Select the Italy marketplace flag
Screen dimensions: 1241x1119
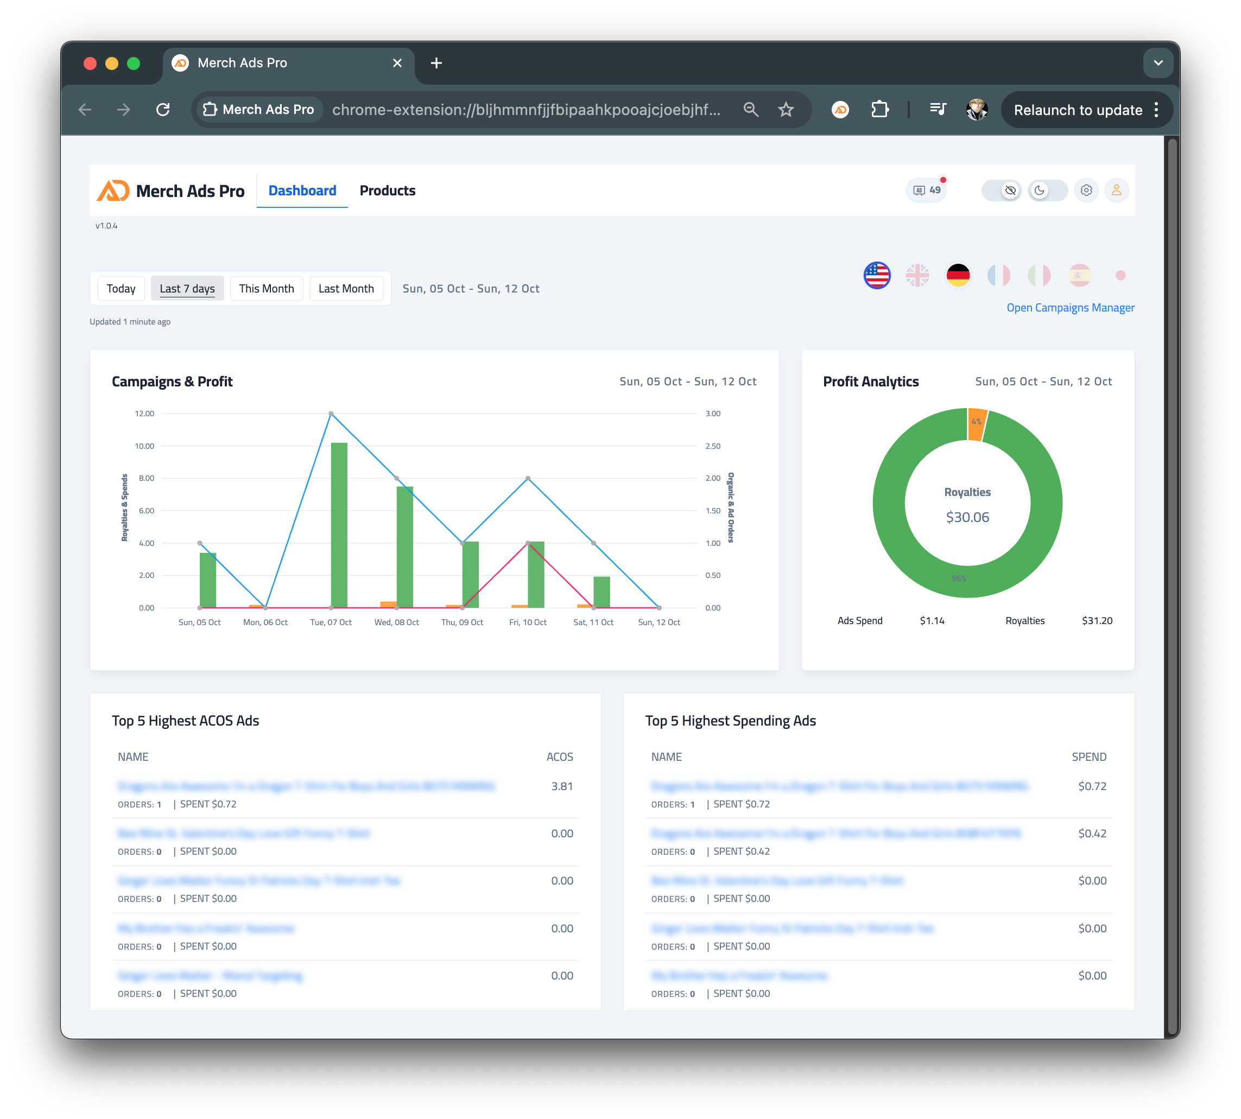point(1038,276)
